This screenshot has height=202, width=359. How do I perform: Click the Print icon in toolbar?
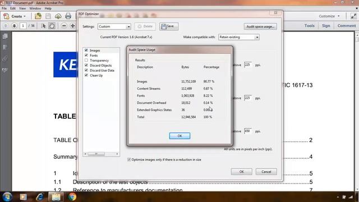click(x=68, y=16)
